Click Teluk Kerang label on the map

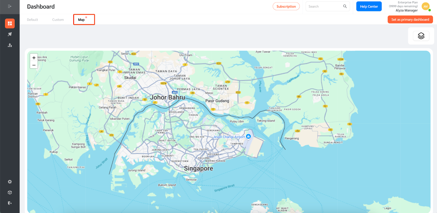46,120
